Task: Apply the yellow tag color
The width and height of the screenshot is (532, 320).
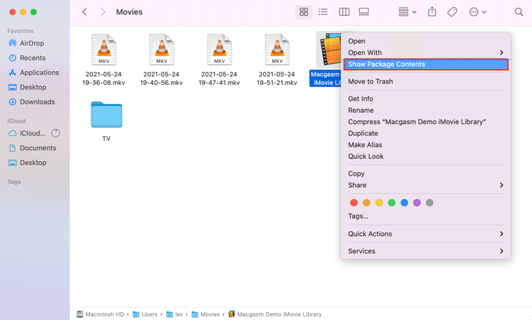Action: [379, 203]
